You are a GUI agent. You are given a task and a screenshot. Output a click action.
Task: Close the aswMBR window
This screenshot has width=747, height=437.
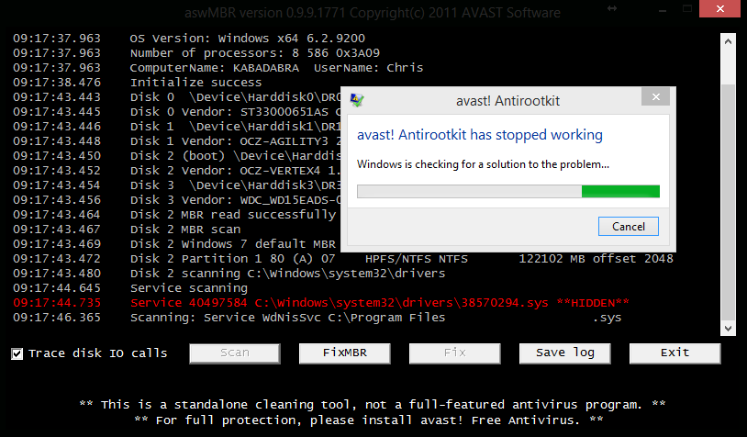719,8
